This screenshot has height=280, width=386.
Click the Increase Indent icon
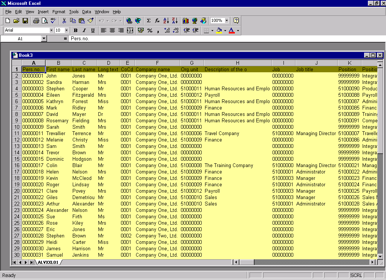tap(196, 30)
